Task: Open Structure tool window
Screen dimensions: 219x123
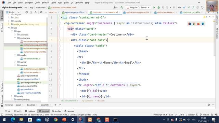Action: click(x=2, y=86)
